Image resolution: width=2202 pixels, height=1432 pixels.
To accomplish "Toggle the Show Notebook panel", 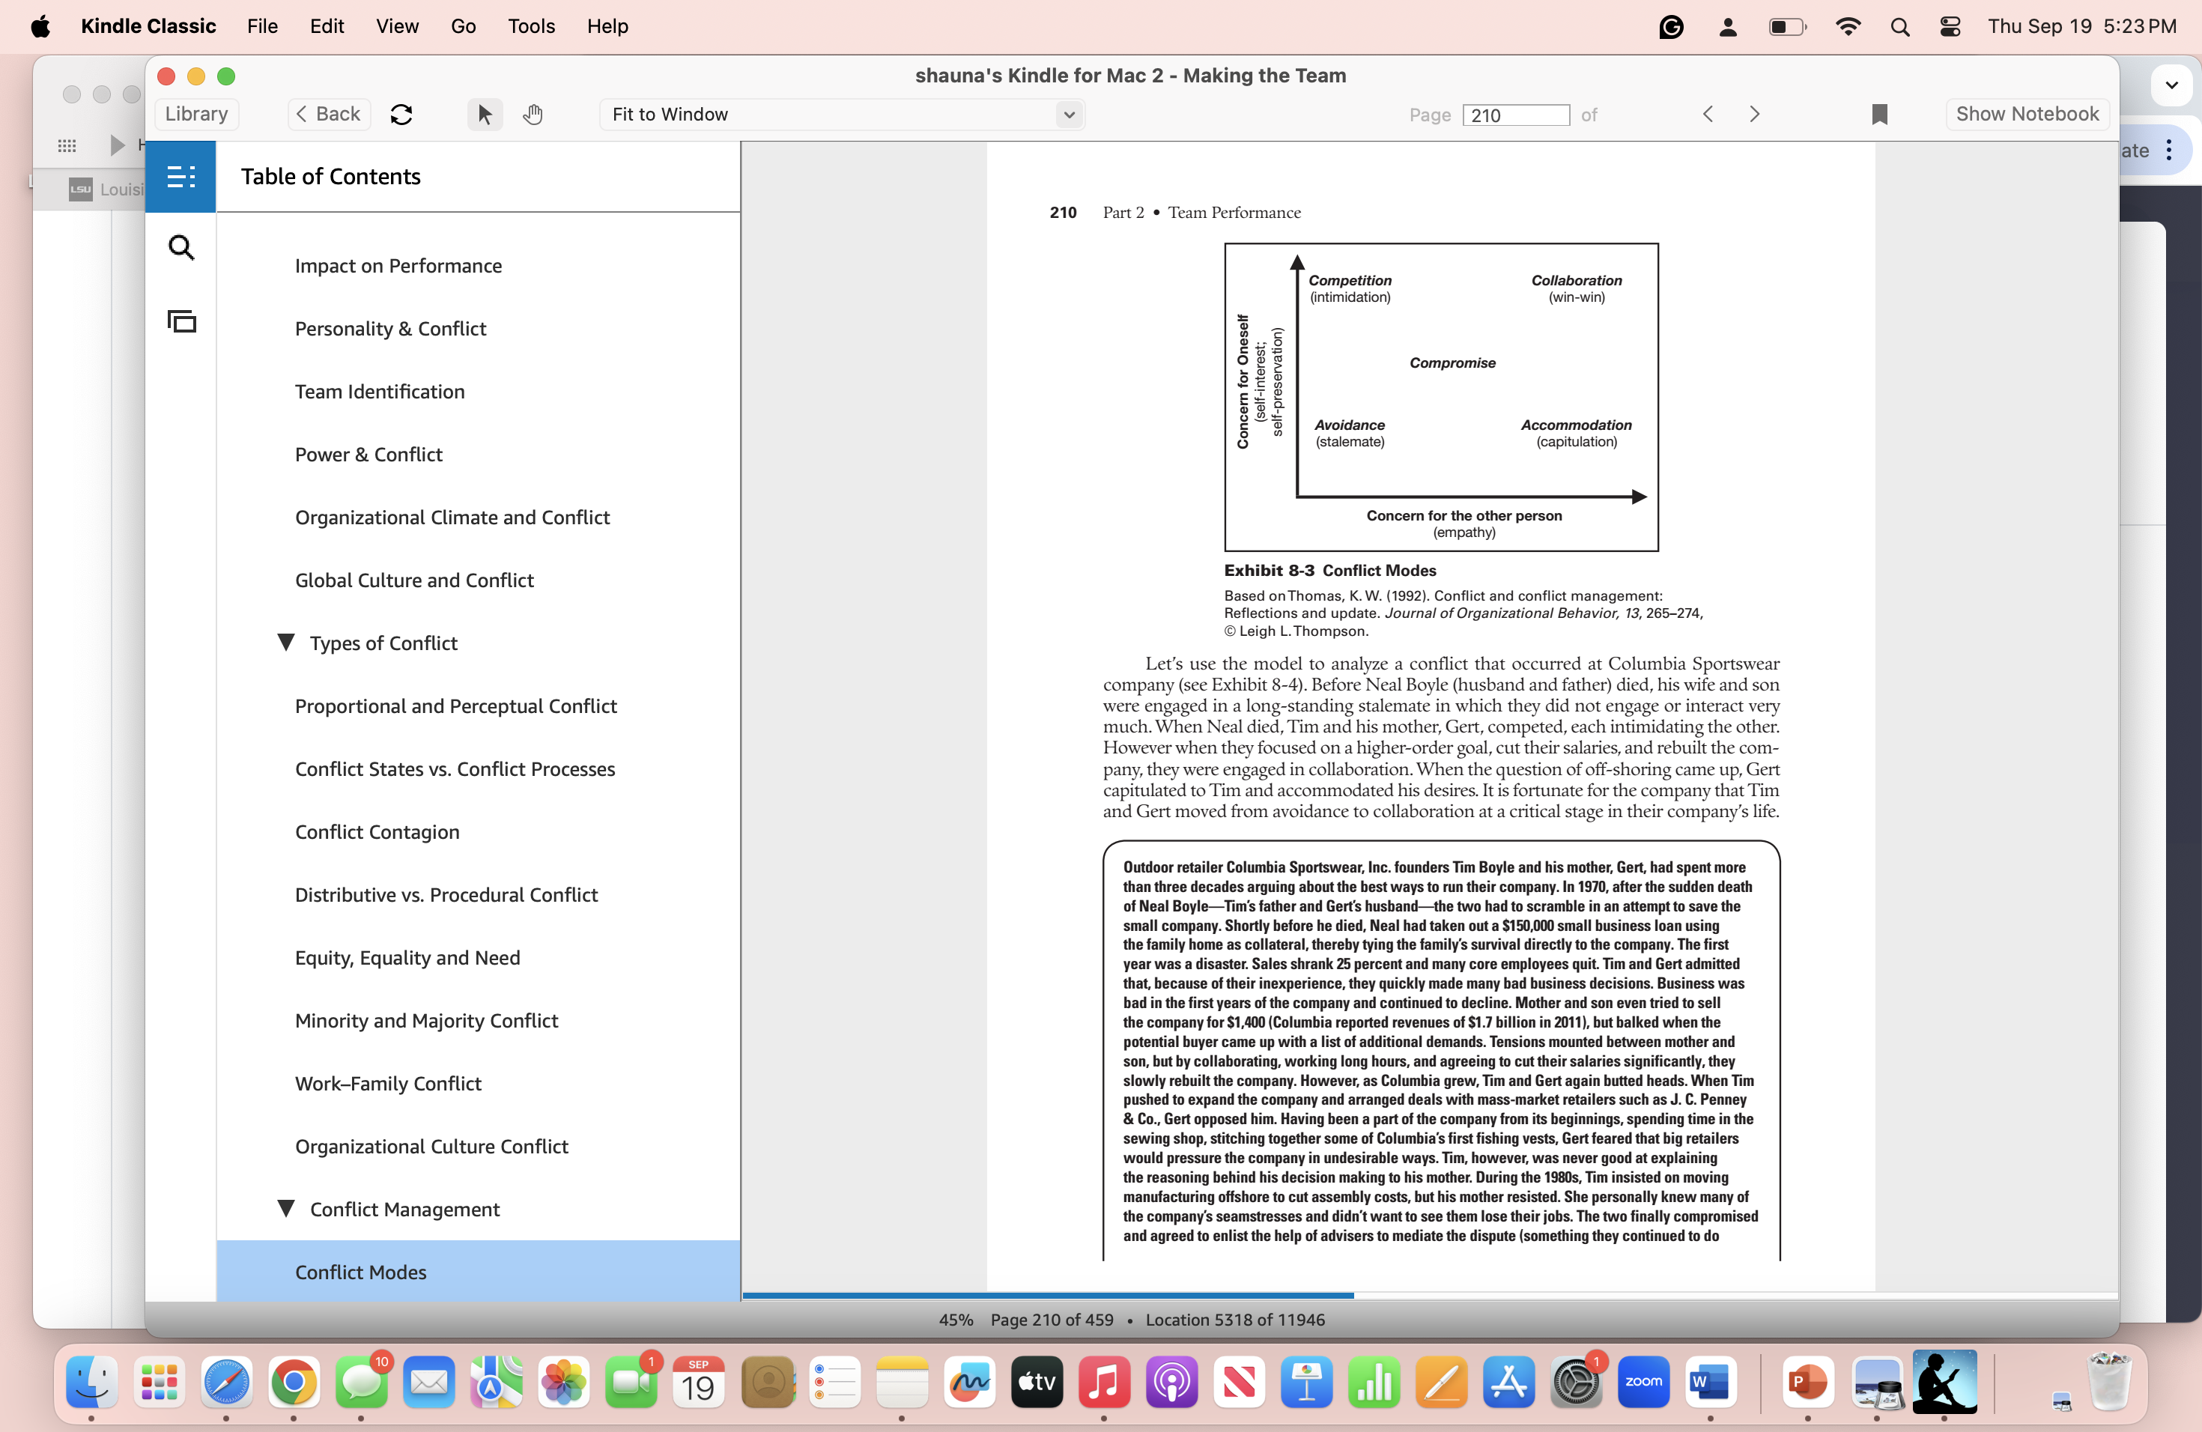I will tap(2026, 114).
